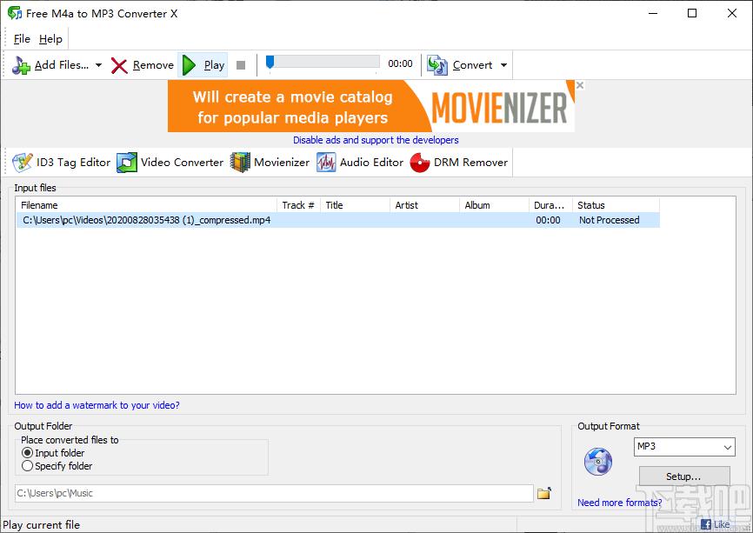Click the red X Remove button
753x533 pixels.
[x=142, y=65]
